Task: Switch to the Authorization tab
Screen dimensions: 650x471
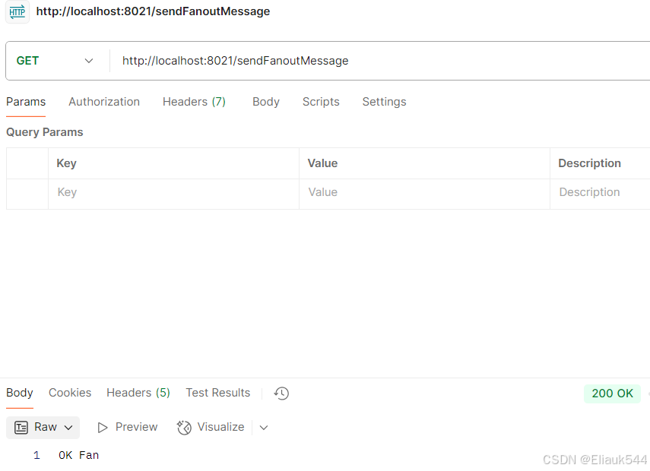Action: point(104,102)
